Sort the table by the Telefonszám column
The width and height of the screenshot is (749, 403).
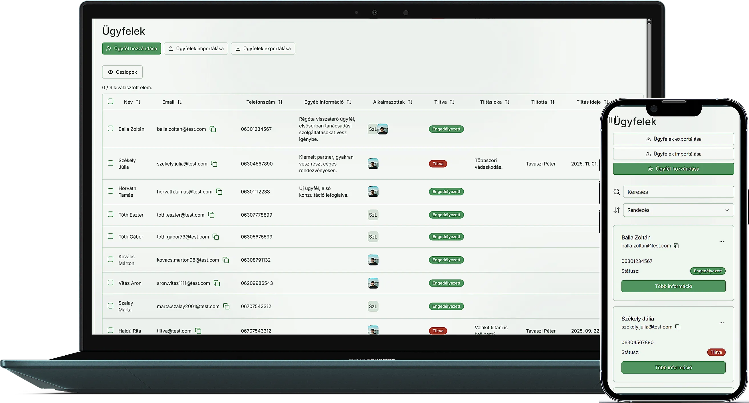[280, 102]
